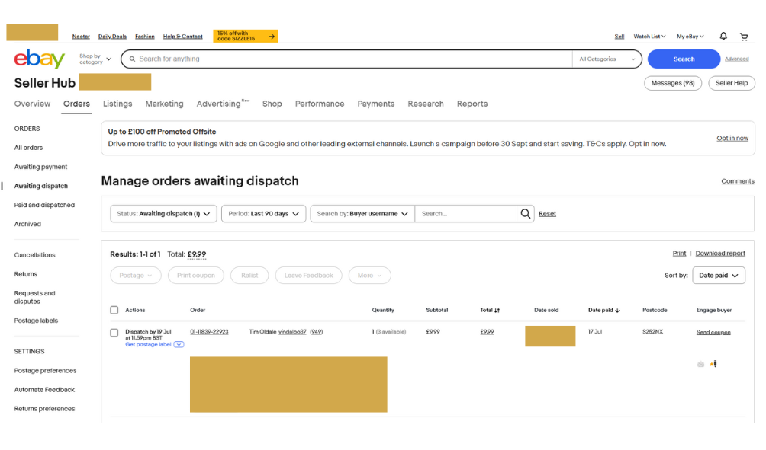Open the Sort by Date paid dropdown
The image size is (766, 450).
point(718,276)
